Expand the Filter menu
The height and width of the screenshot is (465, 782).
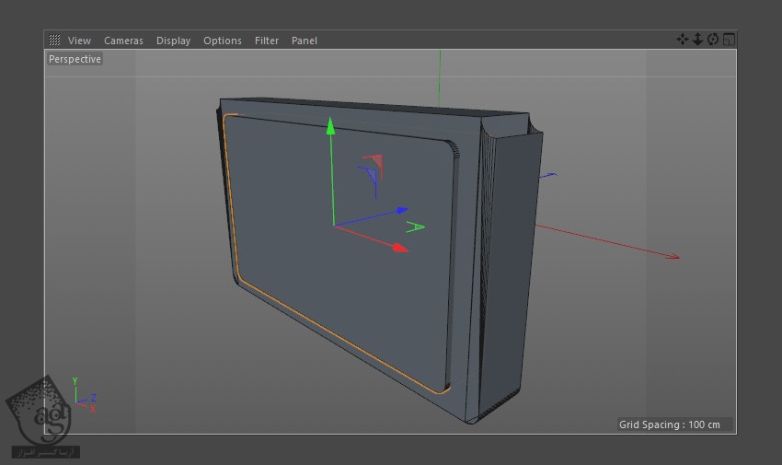point(267,41)
